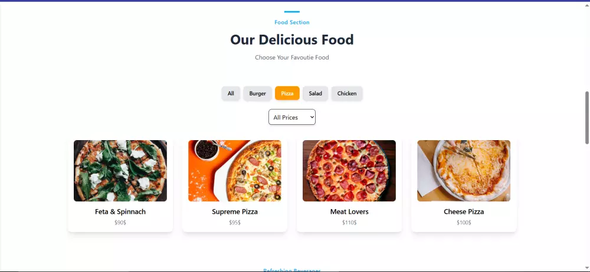Click the Feta & Spinnach pizza image
The image size is (590, 272).
click(120, 171)
